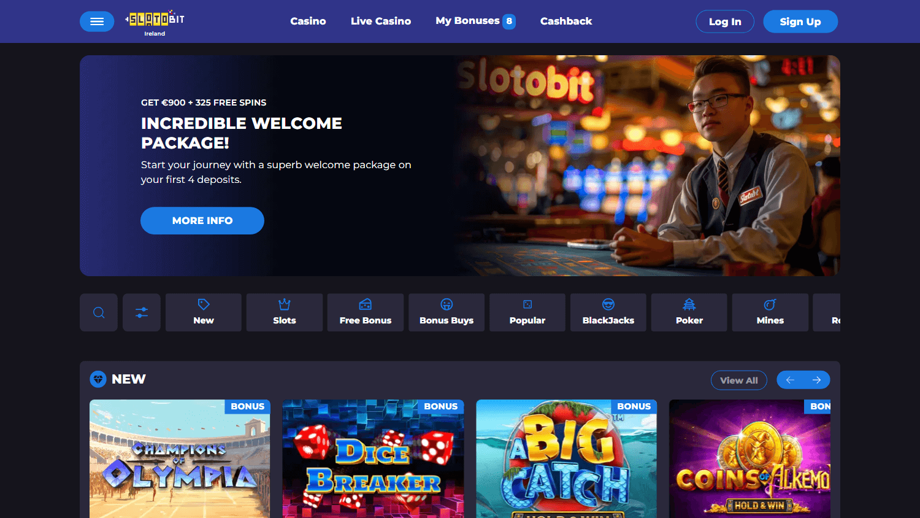Image resolution: width=920 pixels, height=518 pixels.
Task: Open the game filters sliders icon
Action: point(142,312)
